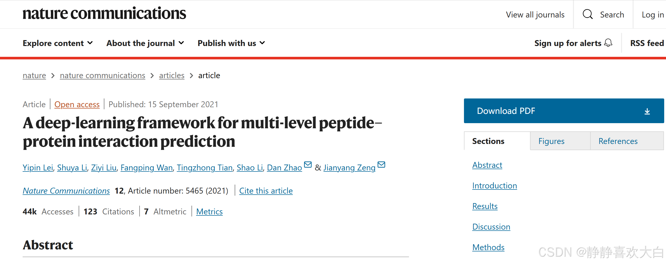Screen dimensions: 666x263
Task: Jump to the Abstract section
Action: coord(487,165)
